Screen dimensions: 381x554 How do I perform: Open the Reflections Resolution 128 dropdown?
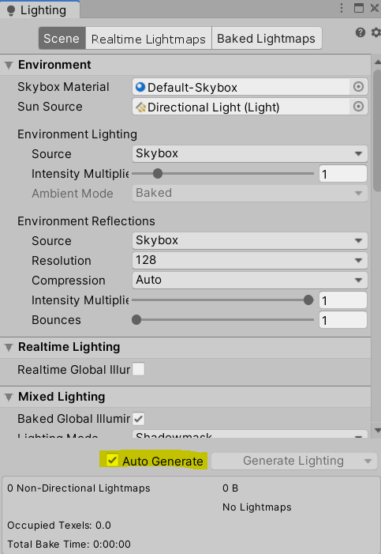(x=250, y=260)
